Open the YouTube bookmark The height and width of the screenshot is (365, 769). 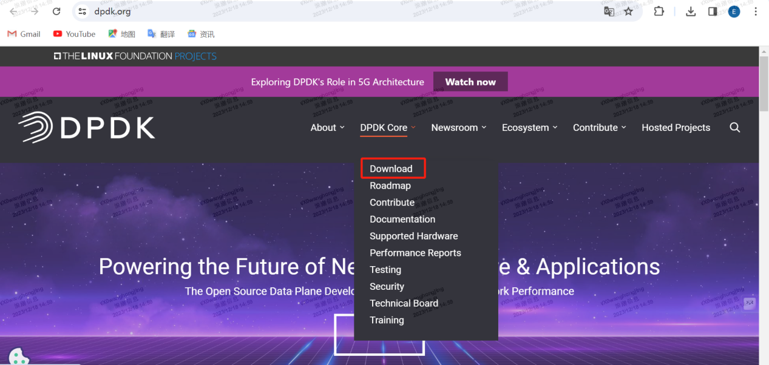tap(73, 33)
